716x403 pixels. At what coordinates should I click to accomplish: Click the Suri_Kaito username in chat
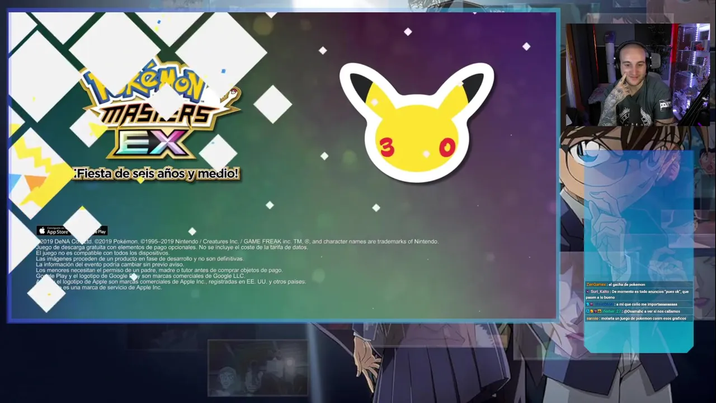click(x=600, y=292)
